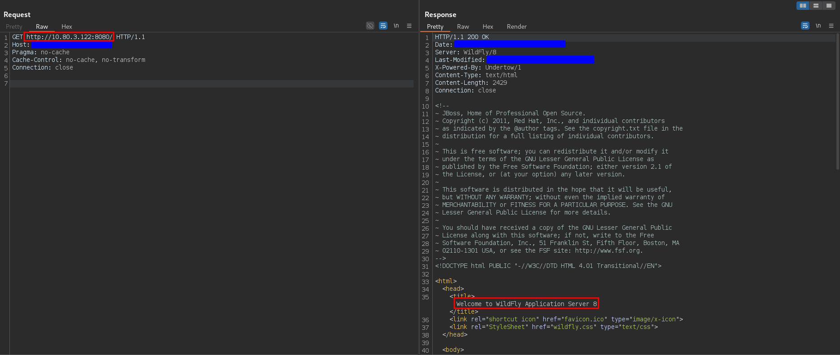Open hamburger options menu in Request panel
The height and width of the screenshot is (355, 840).
coord(409,26)
